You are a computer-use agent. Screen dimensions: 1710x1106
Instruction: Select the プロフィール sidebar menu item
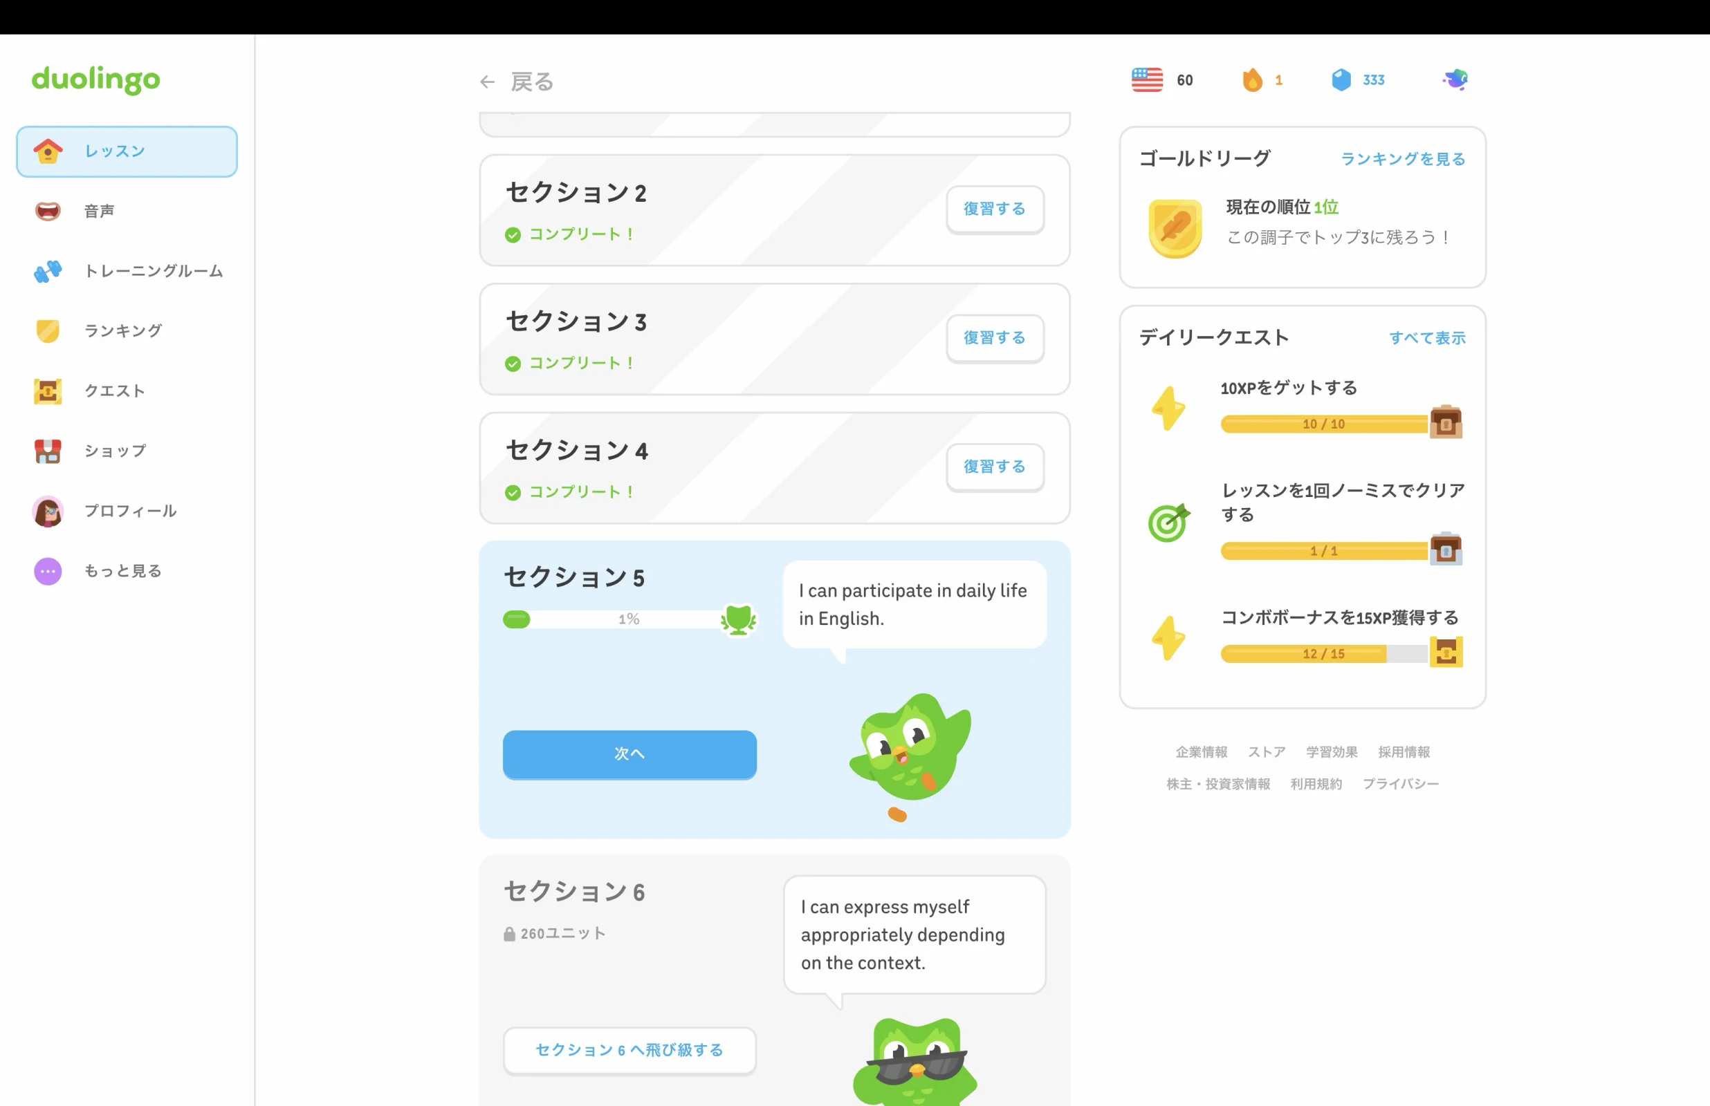[x=127, y=512]
